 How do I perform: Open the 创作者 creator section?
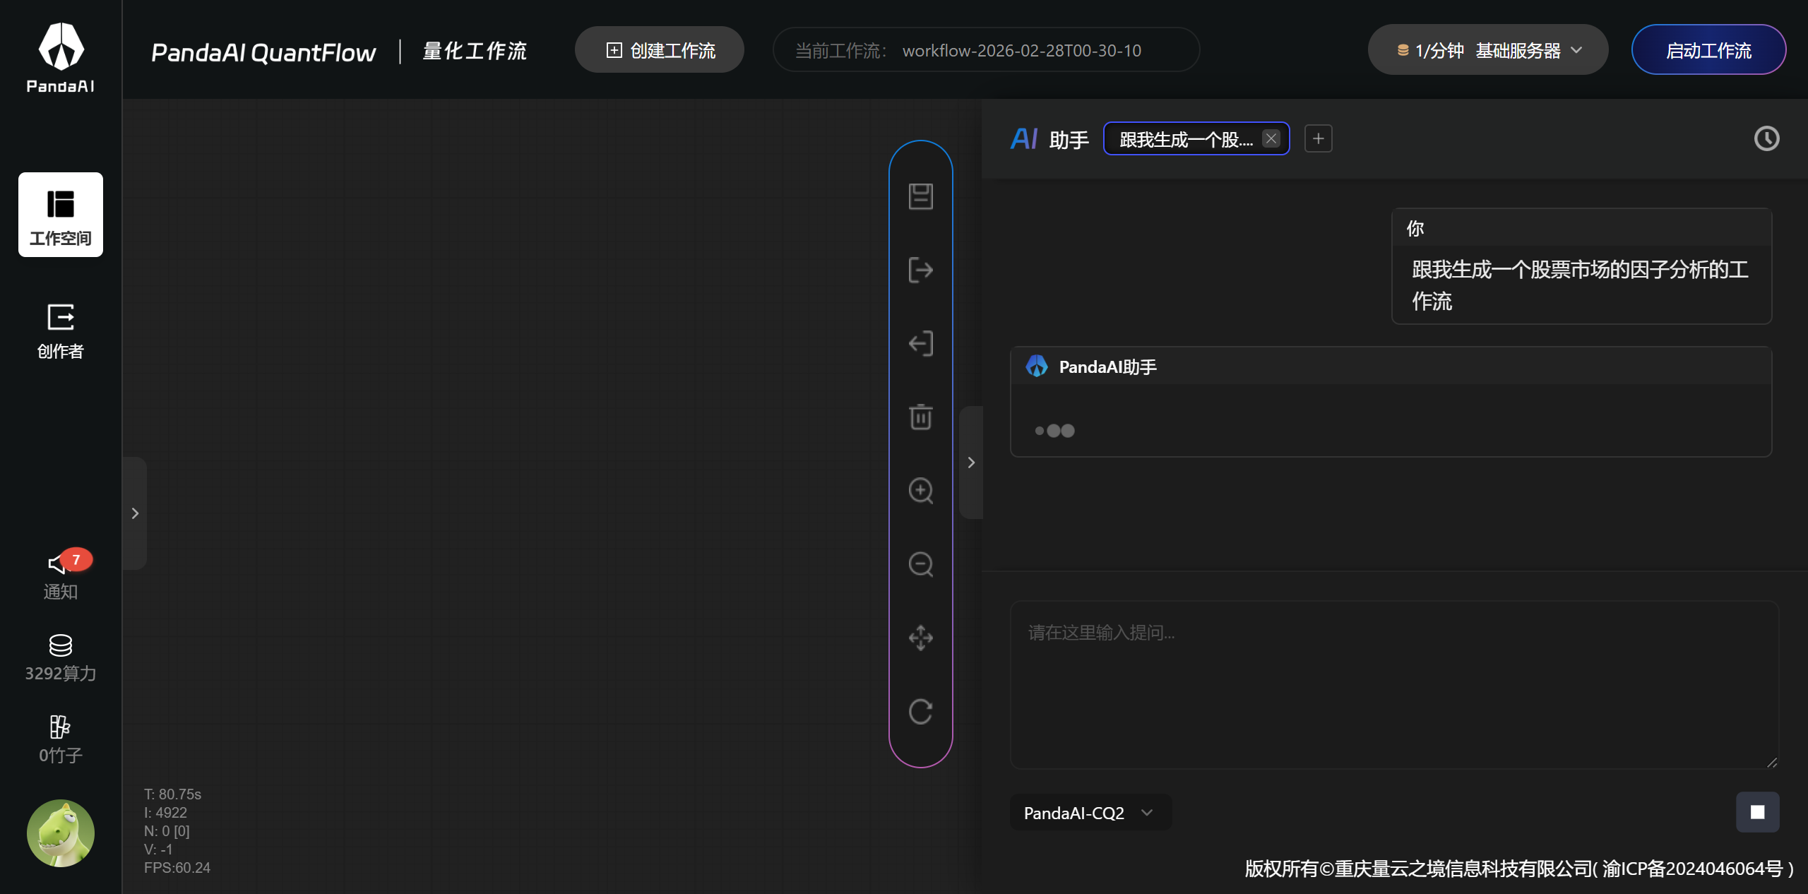click(x=61, y=331)
